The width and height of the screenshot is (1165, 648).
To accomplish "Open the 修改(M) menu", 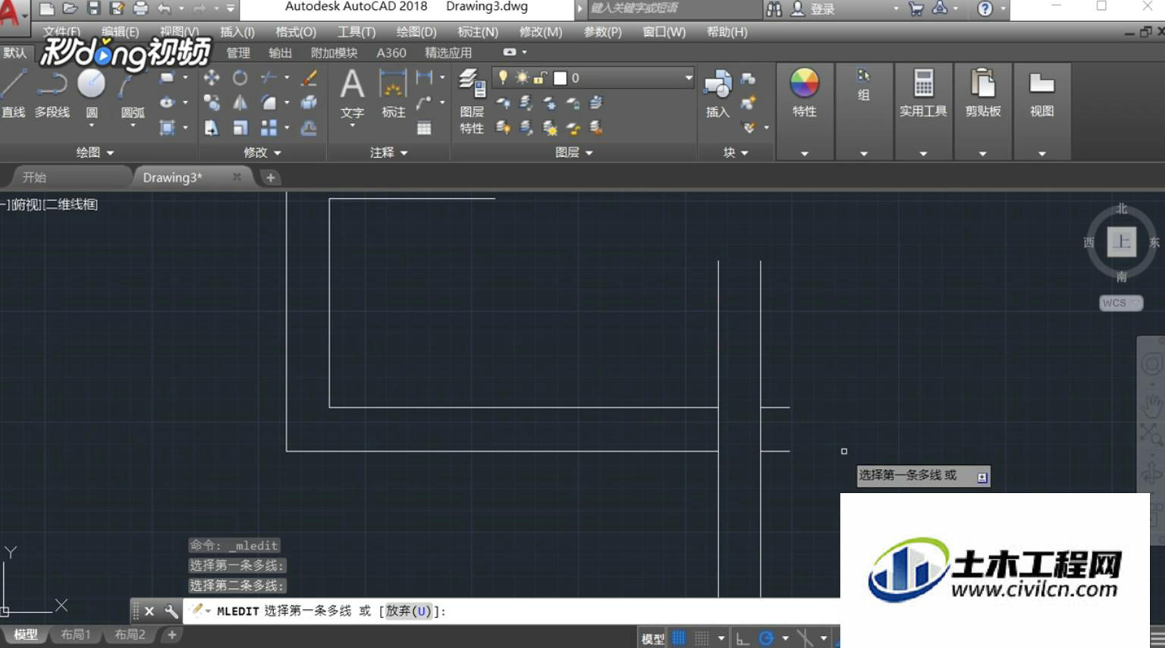I will click(x=541, y=32).
